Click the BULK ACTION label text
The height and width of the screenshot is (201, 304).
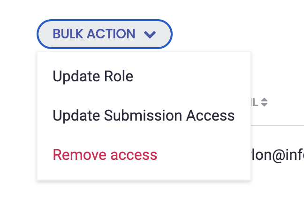pyautogui.click(x=94, y=34)
